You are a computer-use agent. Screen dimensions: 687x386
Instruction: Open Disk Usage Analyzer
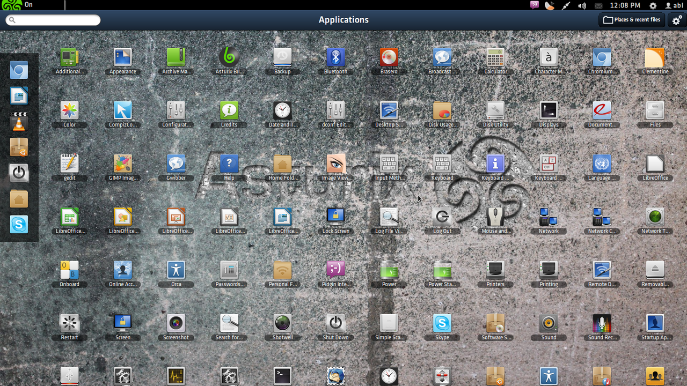click(442, 110)
